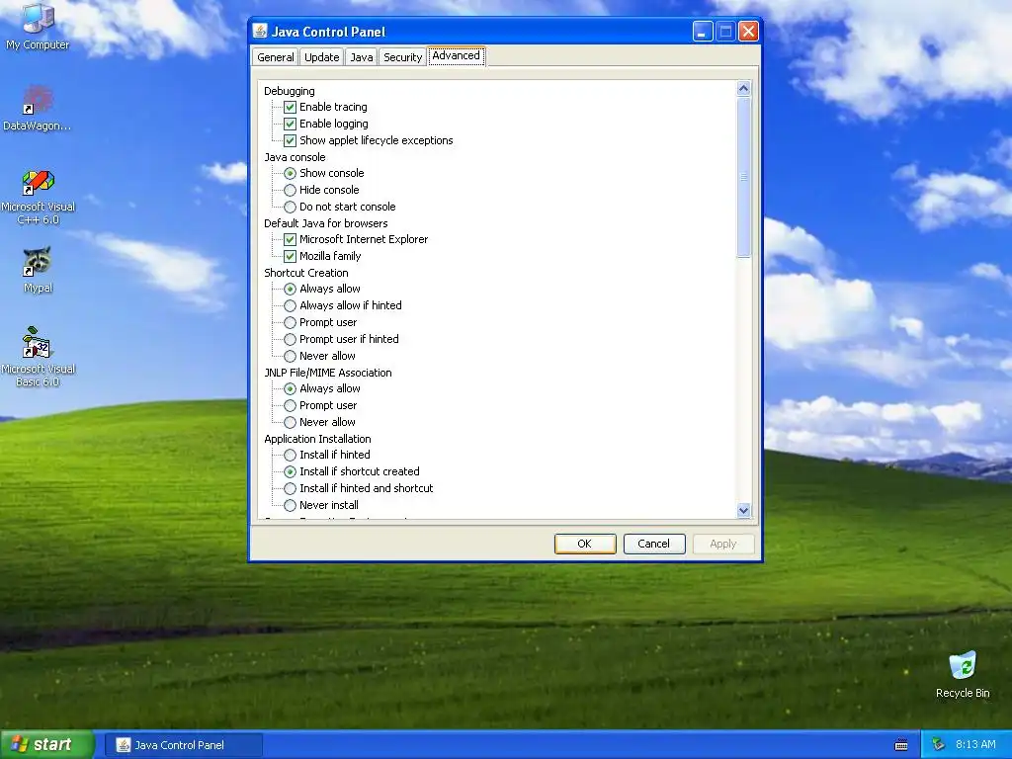Click the vertical scrollbar thumb
Image resolution: width=1012 pixels, height=759 pixels.
tap(743, 177)
